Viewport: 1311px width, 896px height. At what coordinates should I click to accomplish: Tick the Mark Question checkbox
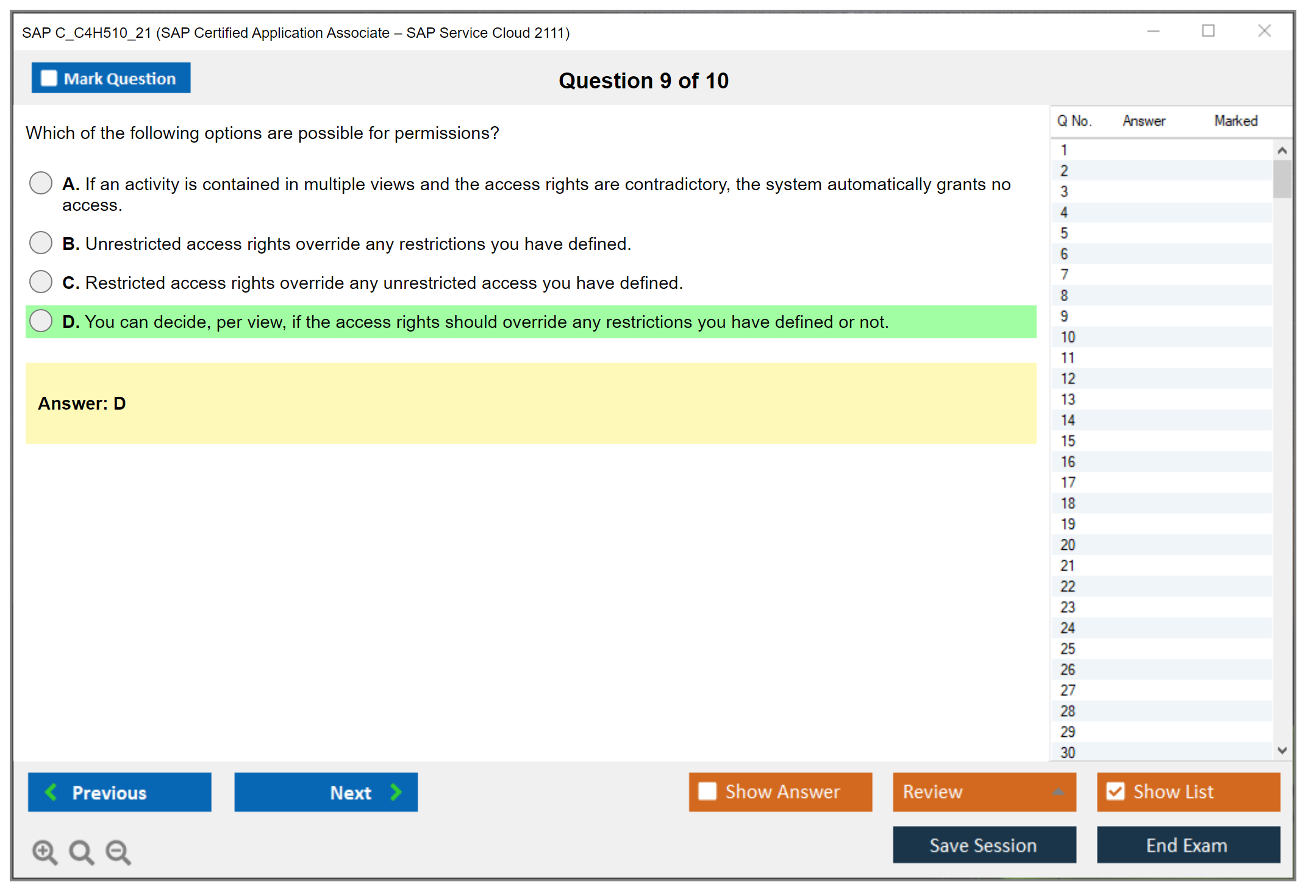49,78
